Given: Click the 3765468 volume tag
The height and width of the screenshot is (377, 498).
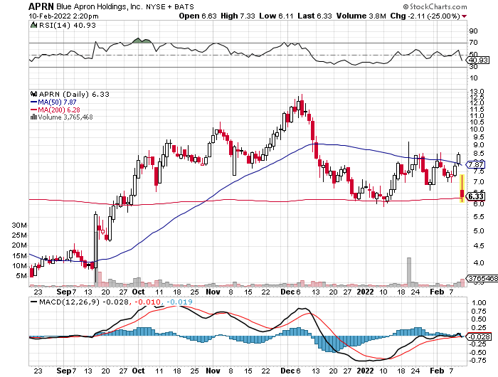Looking at the screenshot, I should tap(482, 278).
